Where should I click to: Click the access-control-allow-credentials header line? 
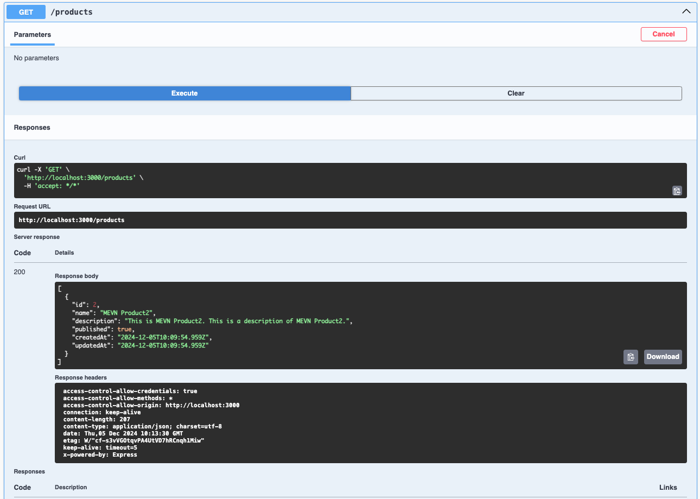pos(130,391)
